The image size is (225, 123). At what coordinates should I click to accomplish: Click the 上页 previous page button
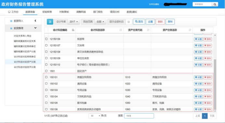click(x=198, y=116)
